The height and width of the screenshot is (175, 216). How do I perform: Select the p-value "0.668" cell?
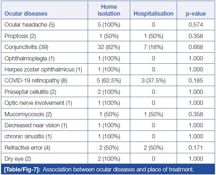(196, 47)
